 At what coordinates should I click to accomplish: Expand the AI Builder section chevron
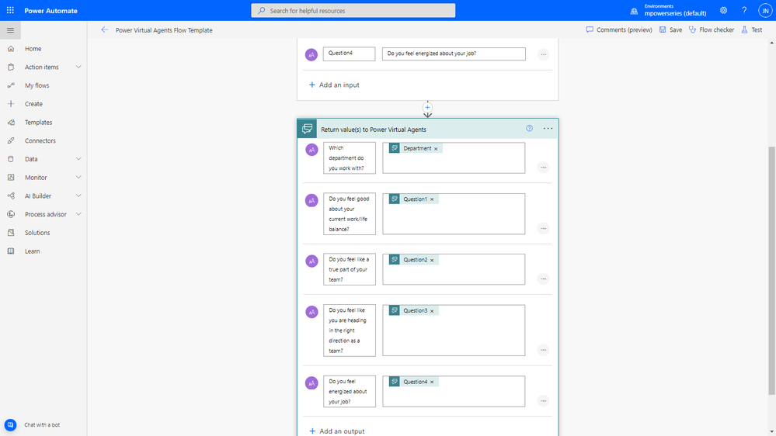(x=78, y=196)
